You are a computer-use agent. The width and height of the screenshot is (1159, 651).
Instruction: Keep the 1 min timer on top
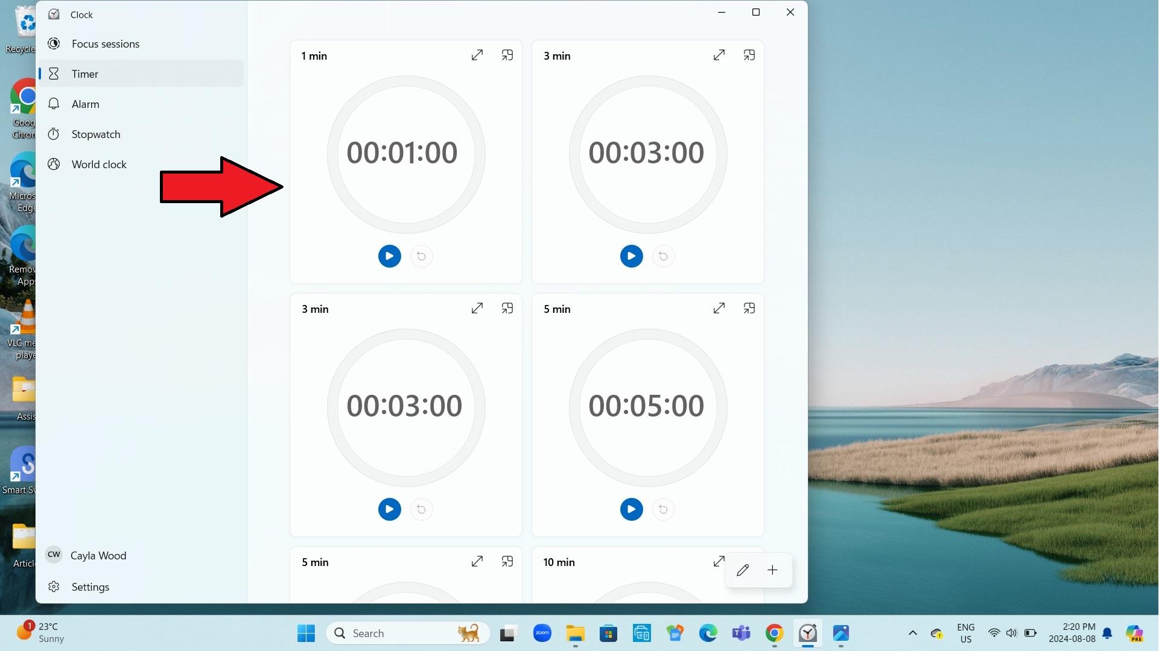coord(507,55)
